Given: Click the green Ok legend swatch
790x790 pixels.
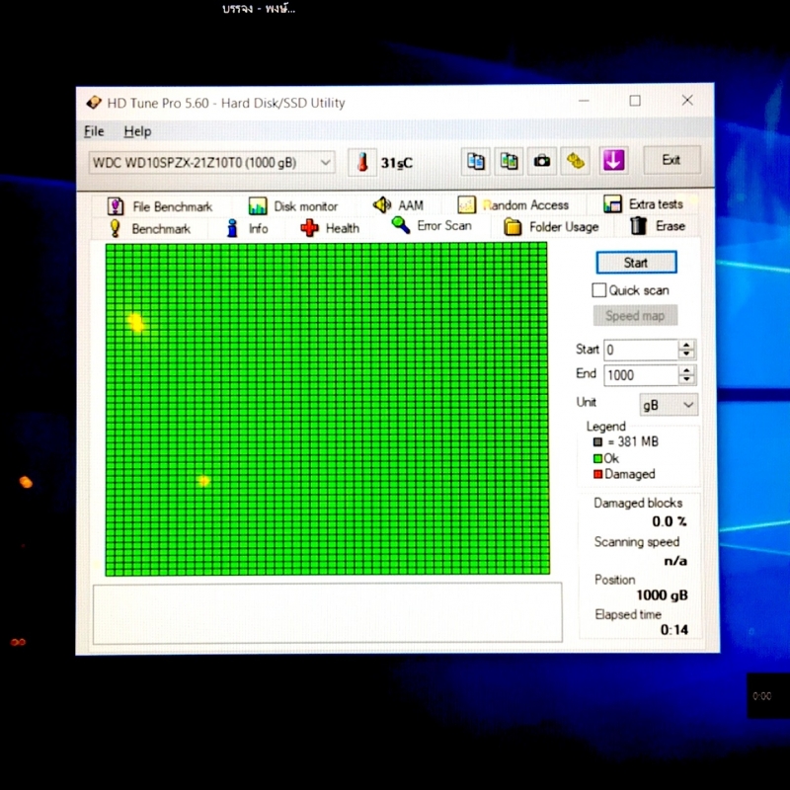Looking at the screenshot, I should (598, 458).
